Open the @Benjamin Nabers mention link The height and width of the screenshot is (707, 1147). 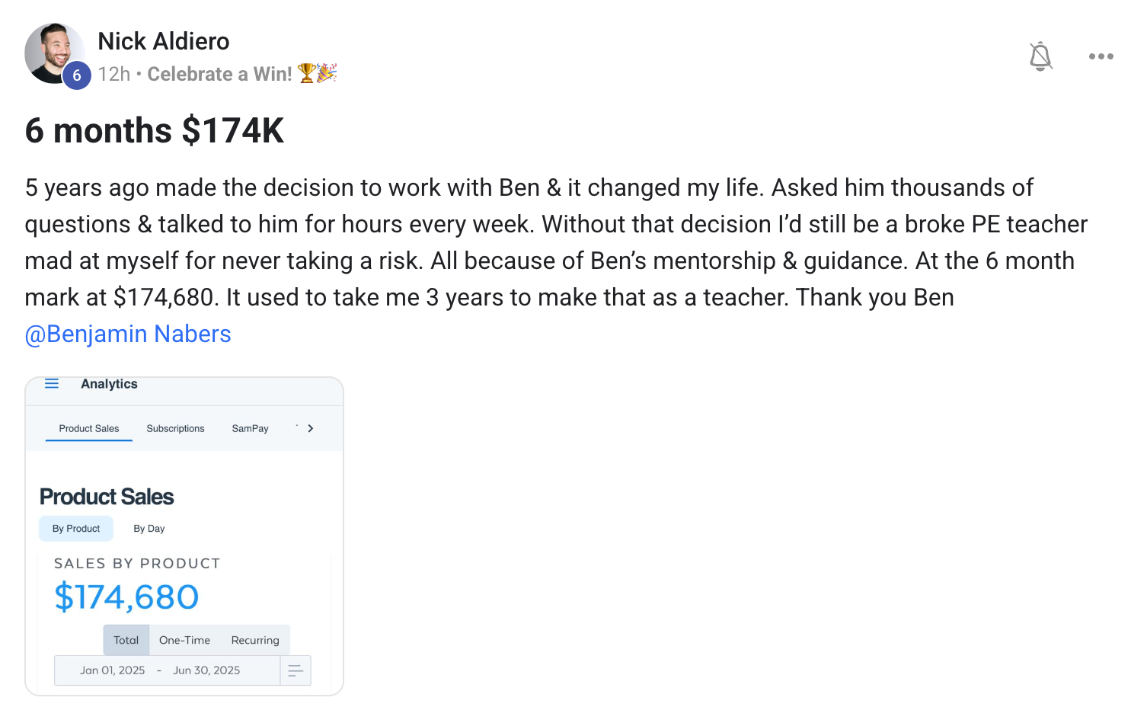128,334
